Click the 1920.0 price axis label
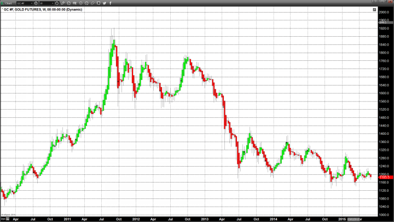Viewport: 394px width, 222px height. pyautogui.click(x=384, y=29)
